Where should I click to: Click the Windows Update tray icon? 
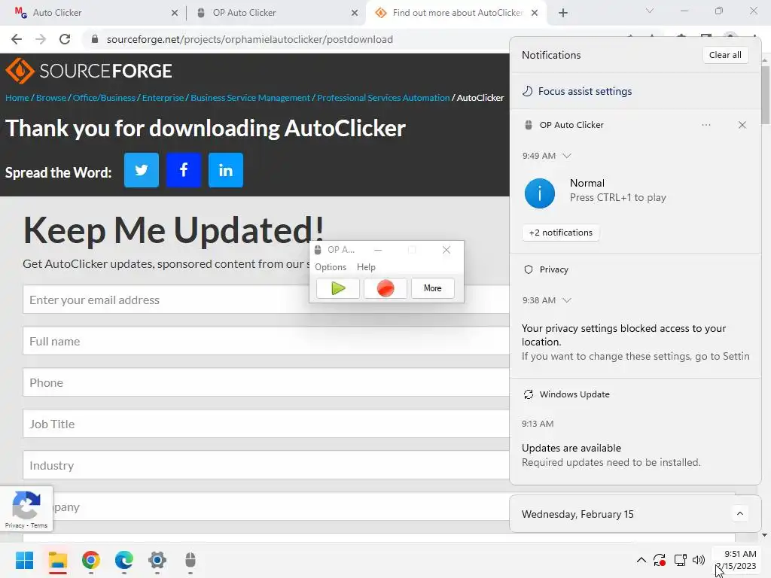660,560
